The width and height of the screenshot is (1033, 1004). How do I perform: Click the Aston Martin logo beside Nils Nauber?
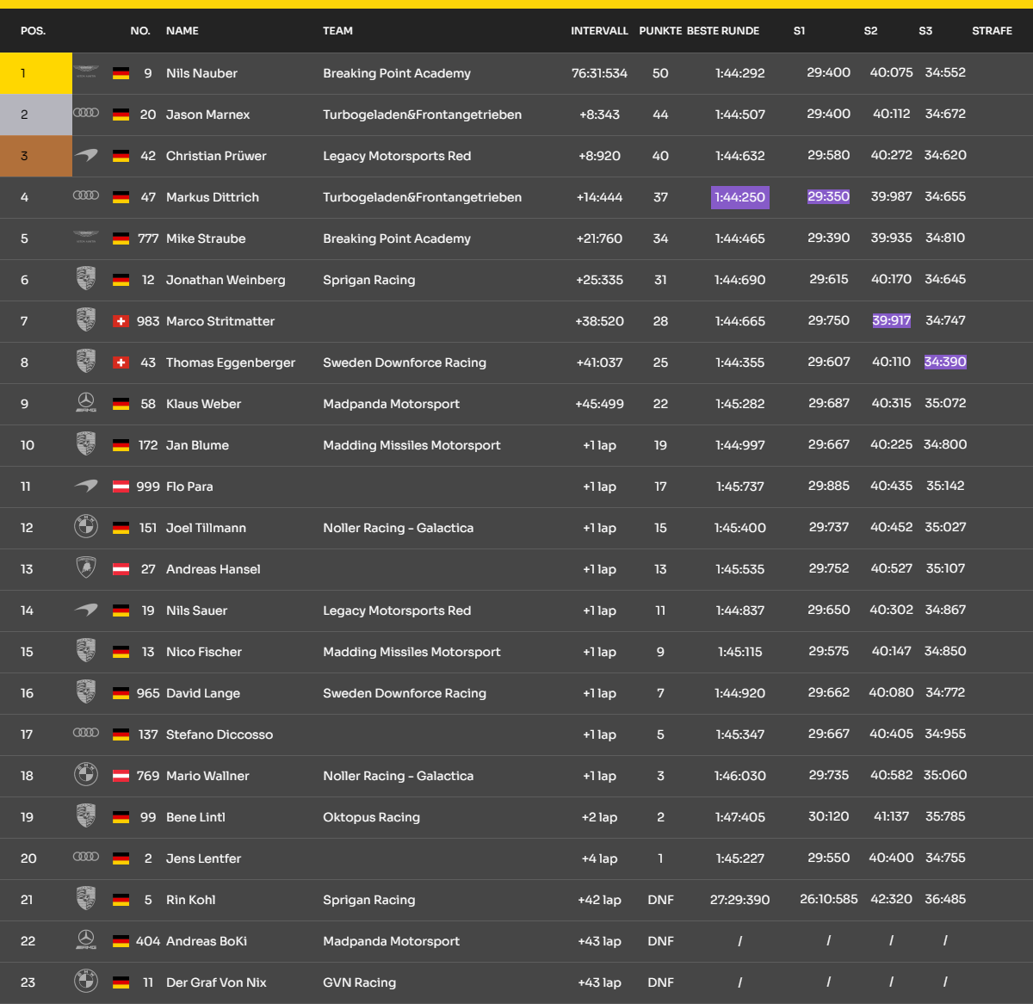tap(86, 73)
